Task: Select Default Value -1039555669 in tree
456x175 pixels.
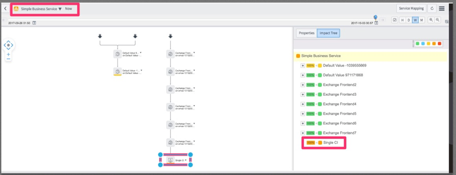Action: (345, 66)
